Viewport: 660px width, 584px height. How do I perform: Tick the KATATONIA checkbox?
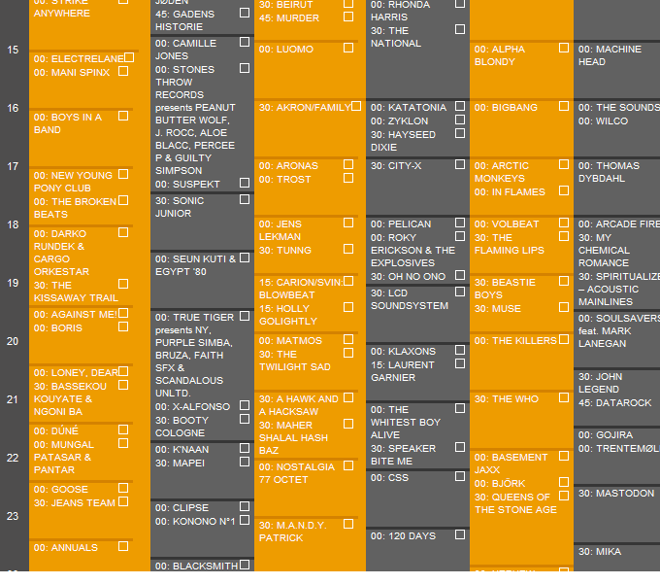pyautogui.click(x=460, y=106)
